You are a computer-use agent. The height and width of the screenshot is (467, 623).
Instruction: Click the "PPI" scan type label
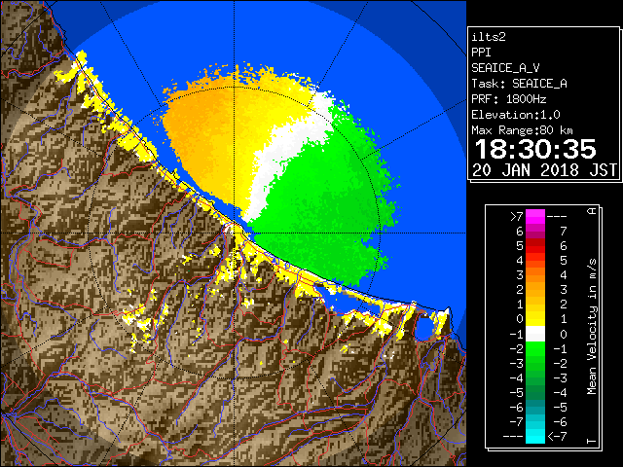pyautogui.click(x=481, y=53)
